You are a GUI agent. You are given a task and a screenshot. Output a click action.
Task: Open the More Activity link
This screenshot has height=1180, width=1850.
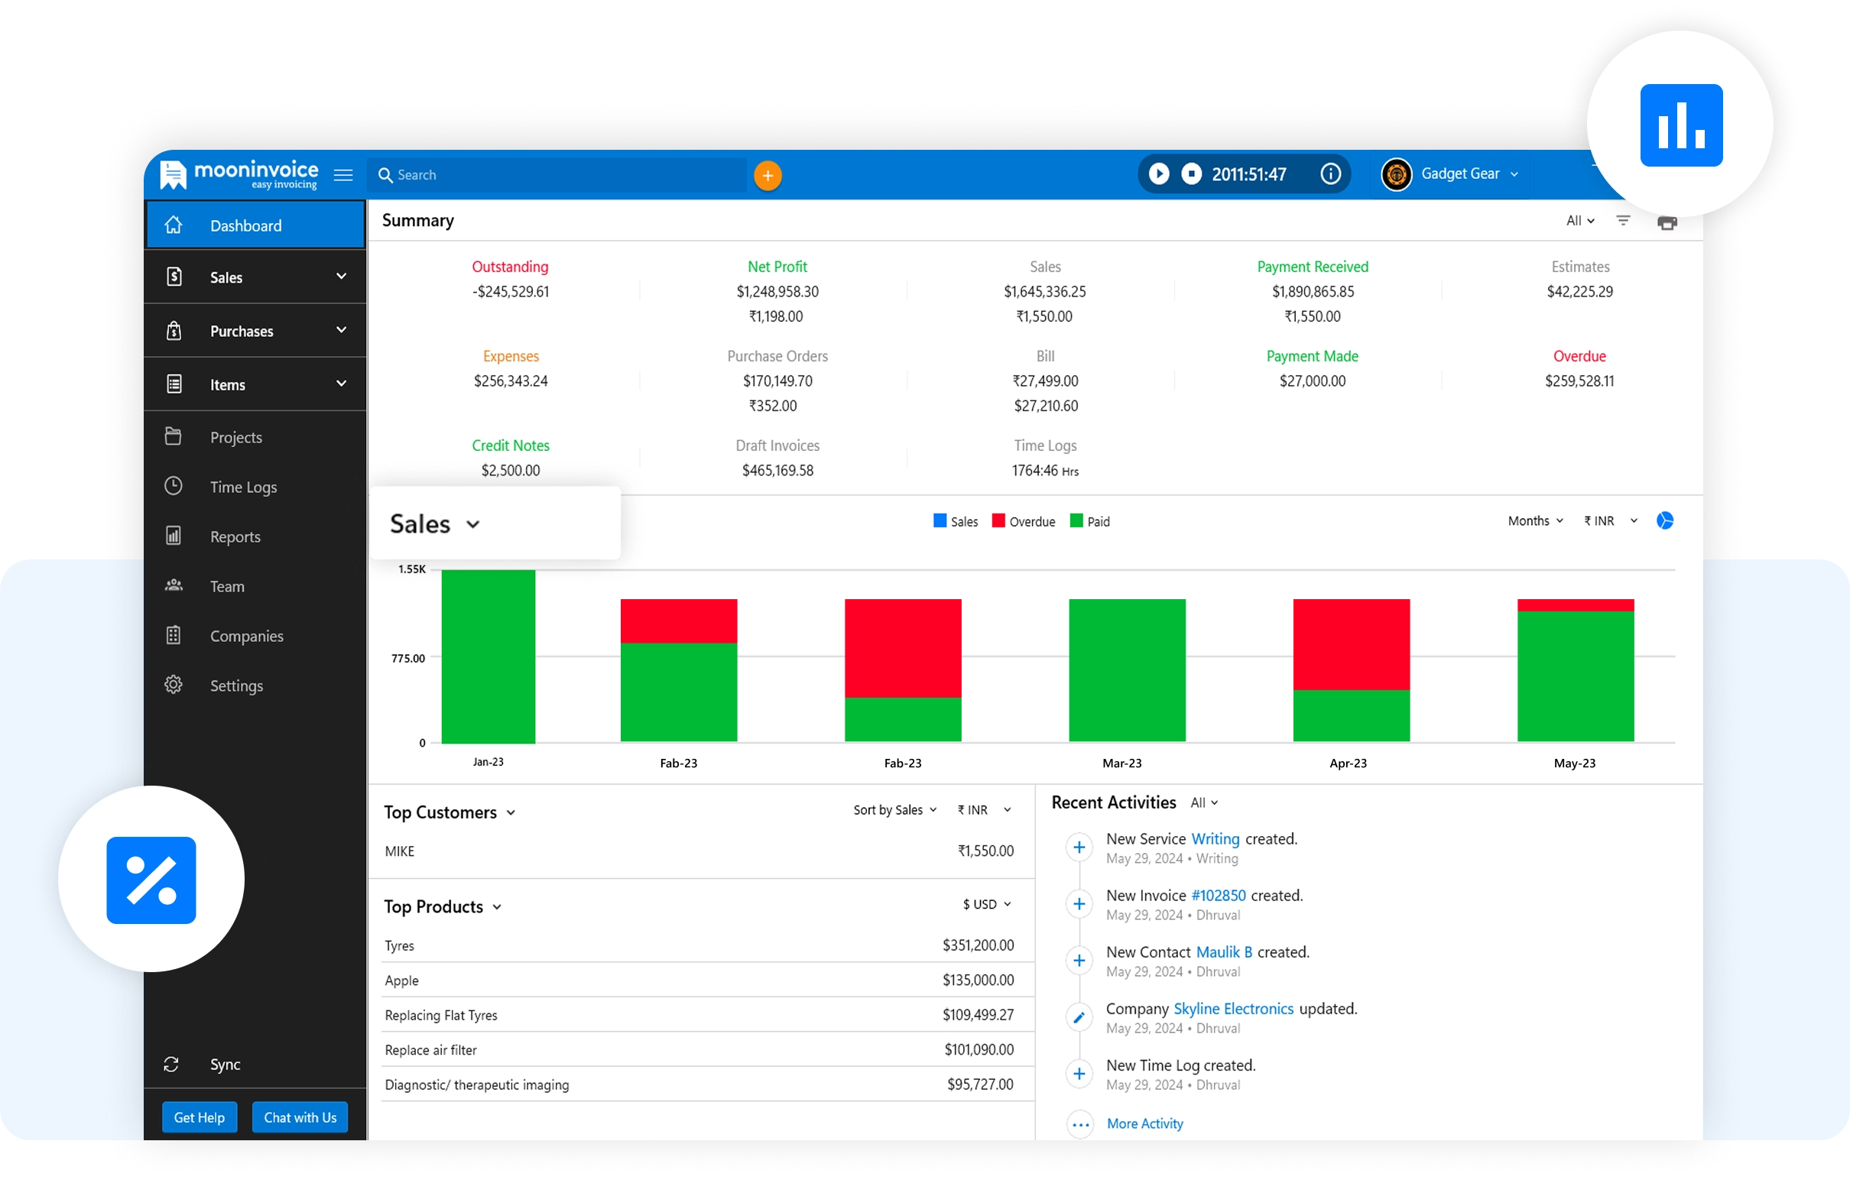(x=1144, y=1123)
